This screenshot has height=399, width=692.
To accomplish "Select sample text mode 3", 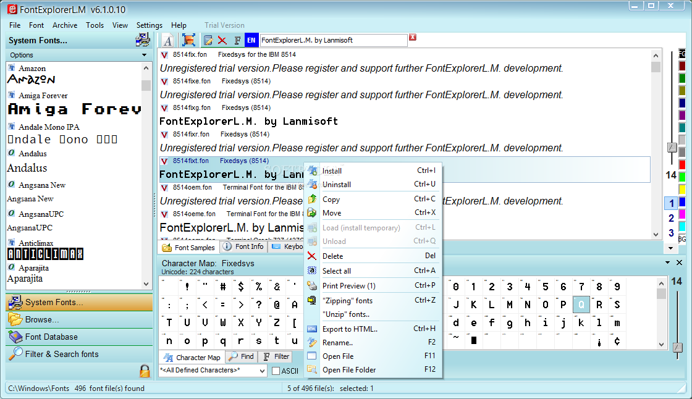I will [671, 233].
